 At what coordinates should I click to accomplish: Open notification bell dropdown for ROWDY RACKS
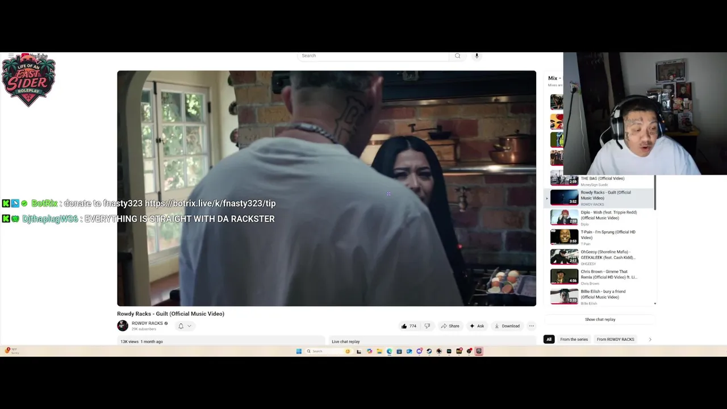pyautogui.click(x=185, y=326)
